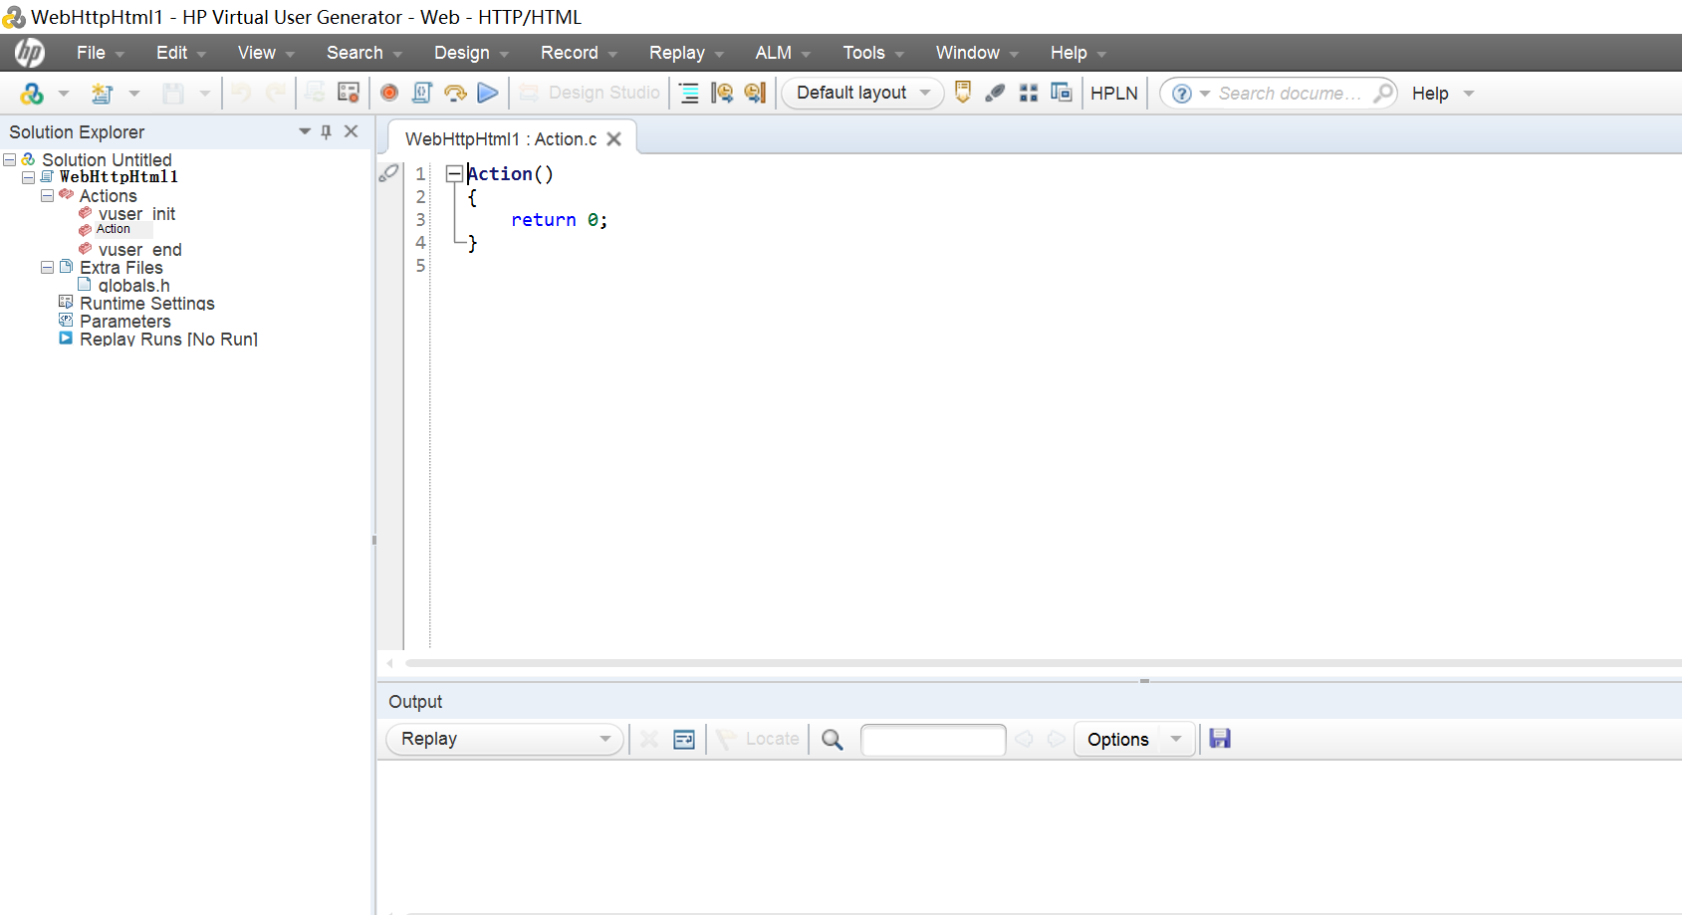This screenshot has width=1682, height=915.
Task: Open the step navigator list icon
Action: pos(689,93)
